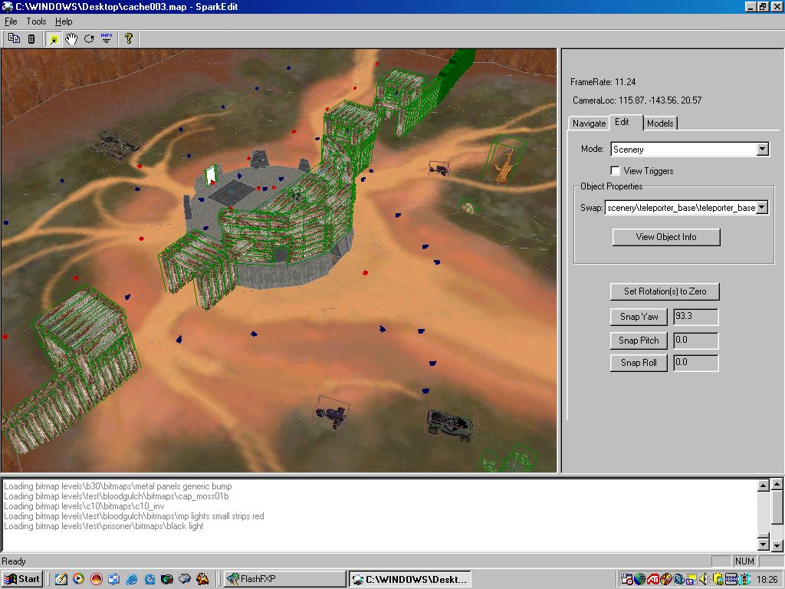Click the Ready status bar text
The height and width of the screenshot is (589, 785).
pyautogui.click(x=14, y=561)
